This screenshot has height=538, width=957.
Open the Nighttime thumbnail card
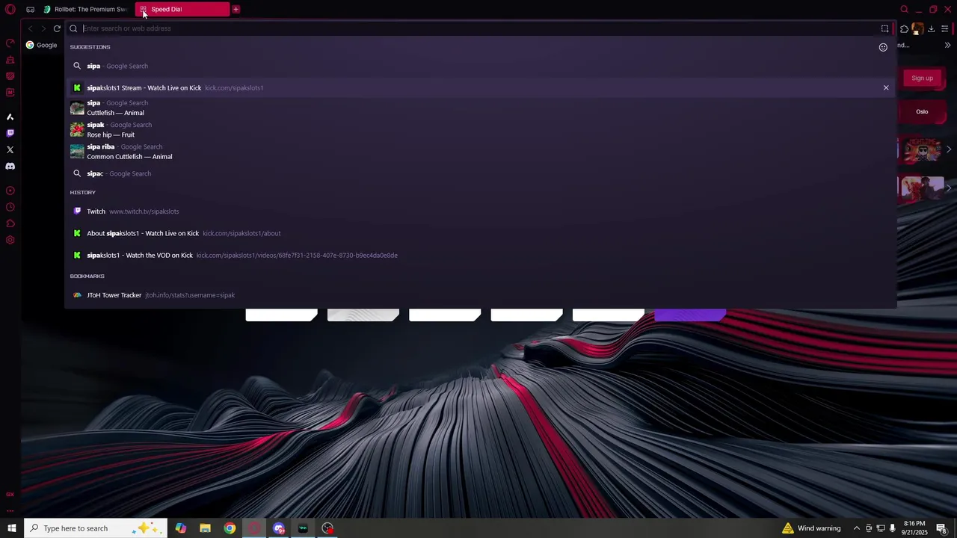(922, 149)
